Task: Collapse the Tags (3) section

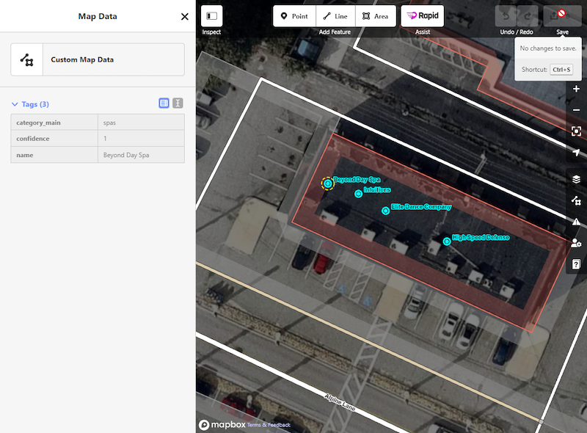Action: [x=31, y=104]
